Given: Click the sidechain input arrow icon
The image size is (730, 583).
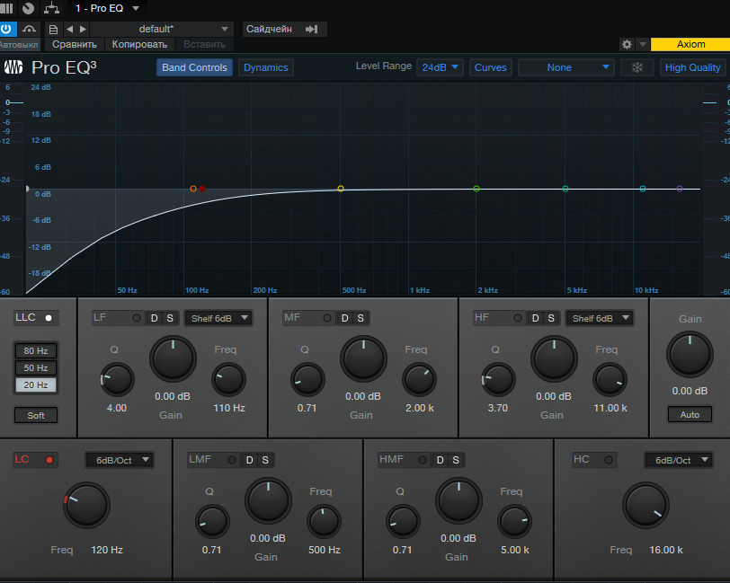Looking at the screenshot, I should coord(311,29).
